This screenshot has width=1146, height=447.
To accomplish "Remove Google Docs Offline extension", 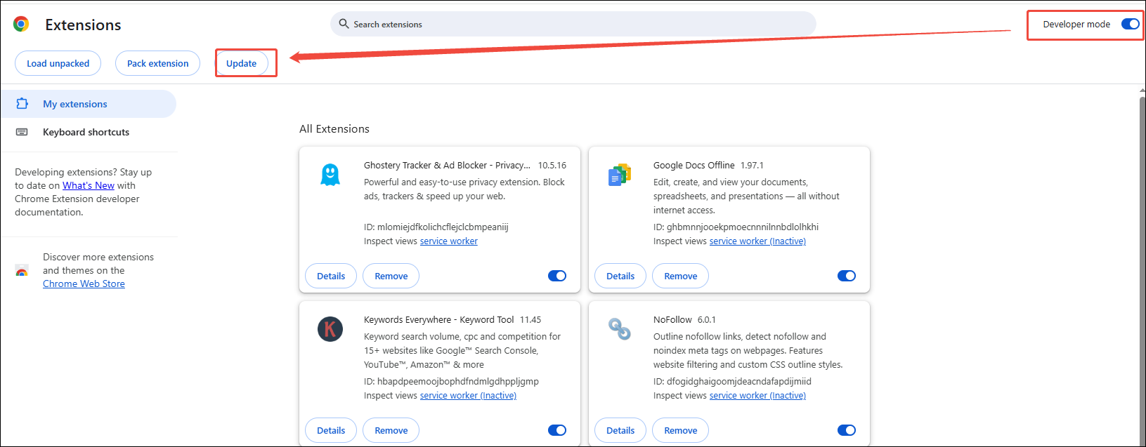I will click(680, 276).
